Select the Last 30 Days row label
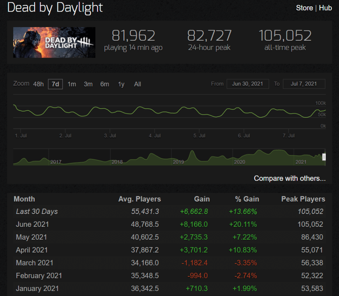The width and height of the screenshot is (339, 296). [x=37, y=212]
